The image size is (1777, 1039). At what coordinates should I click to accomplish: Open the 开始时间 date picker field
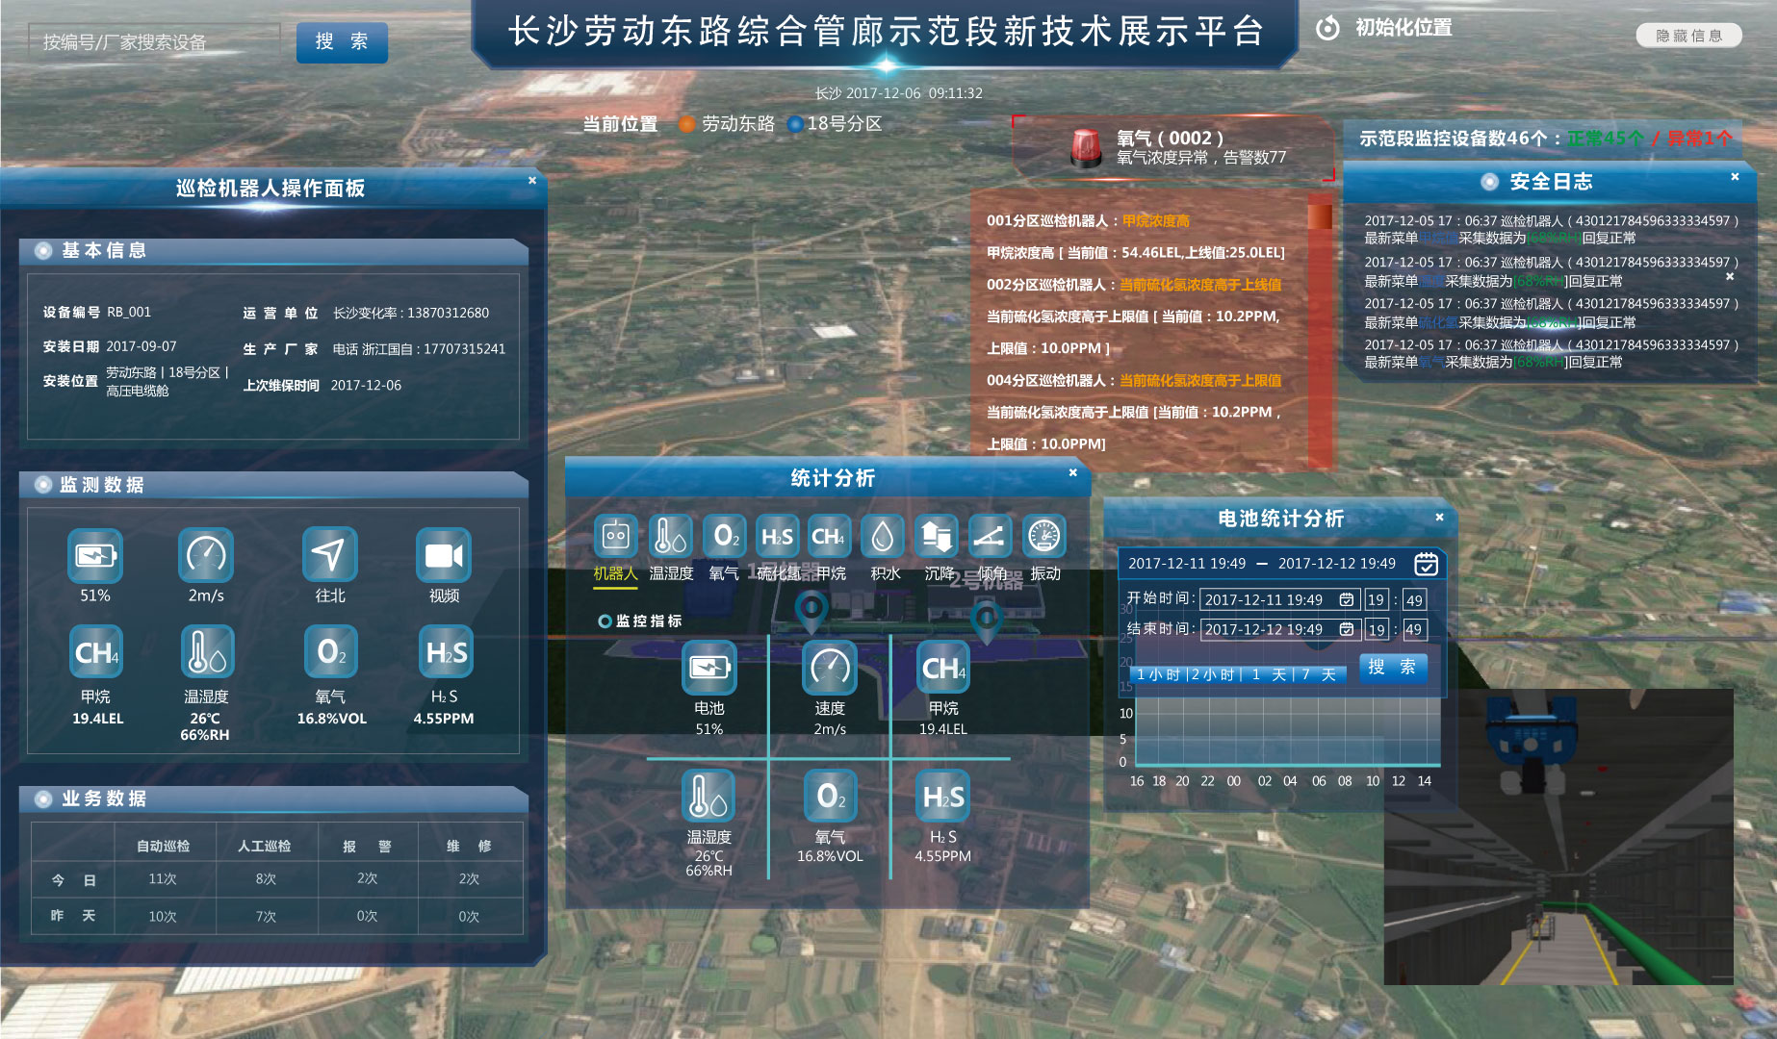click(x=1278, y=599)
